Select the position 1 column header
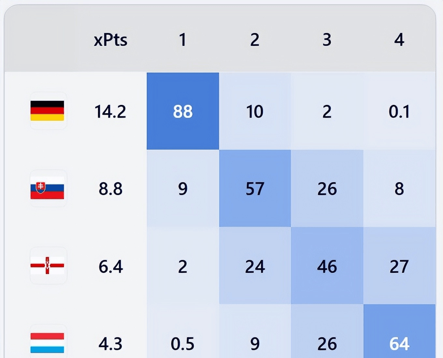Viewport: 443px width, 358px height. [x=182, y=40]
